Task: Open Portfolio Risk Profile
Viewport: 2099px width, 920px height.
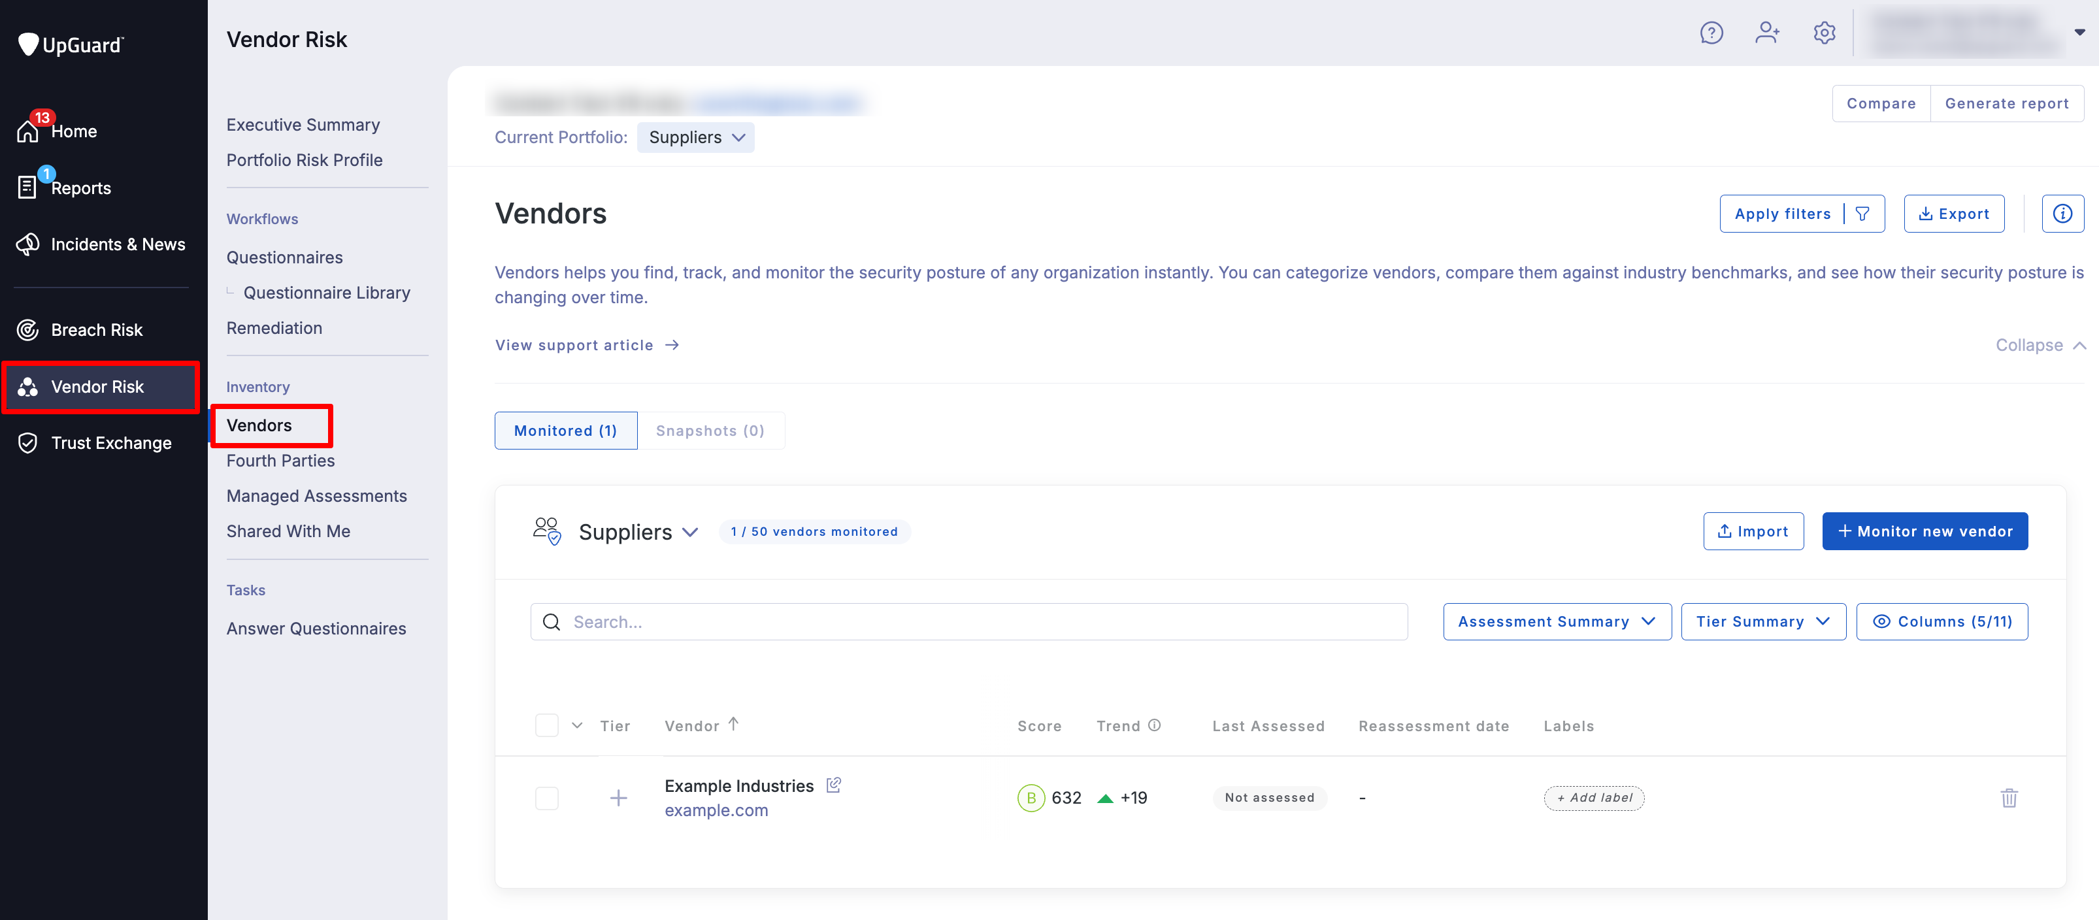Action: pos(304,159)
